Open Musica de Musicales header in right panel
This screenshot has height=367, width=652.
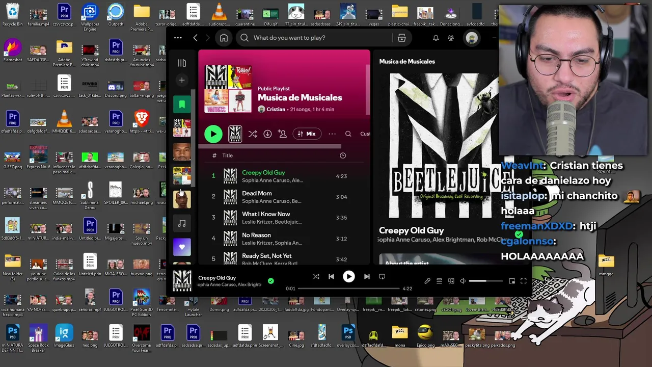tap(407, 61)
